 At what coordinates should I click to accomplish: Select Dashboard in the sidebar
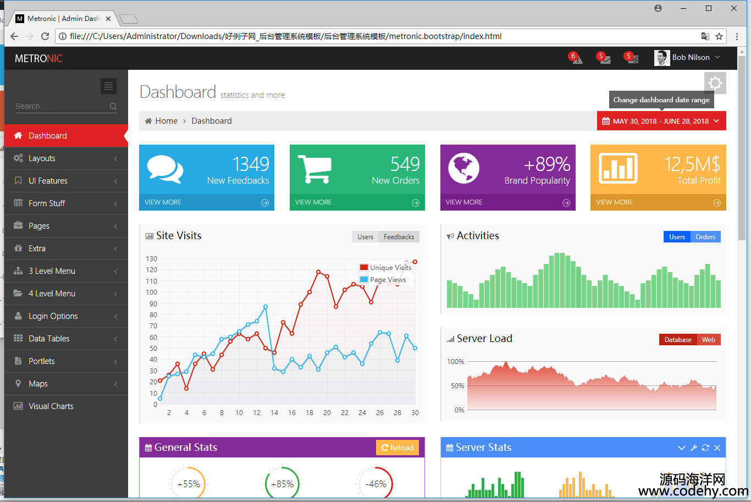tap(66, 136)
